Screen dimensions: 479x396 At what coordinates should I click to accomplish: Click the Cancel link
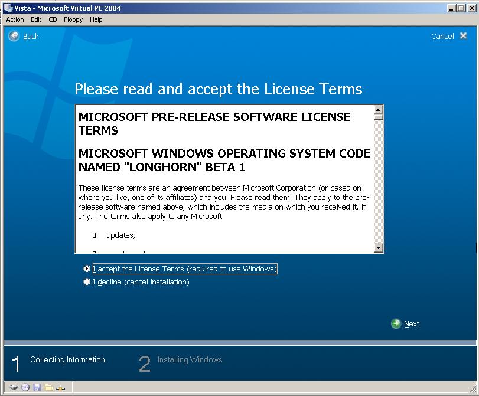(x=442, y=37)
